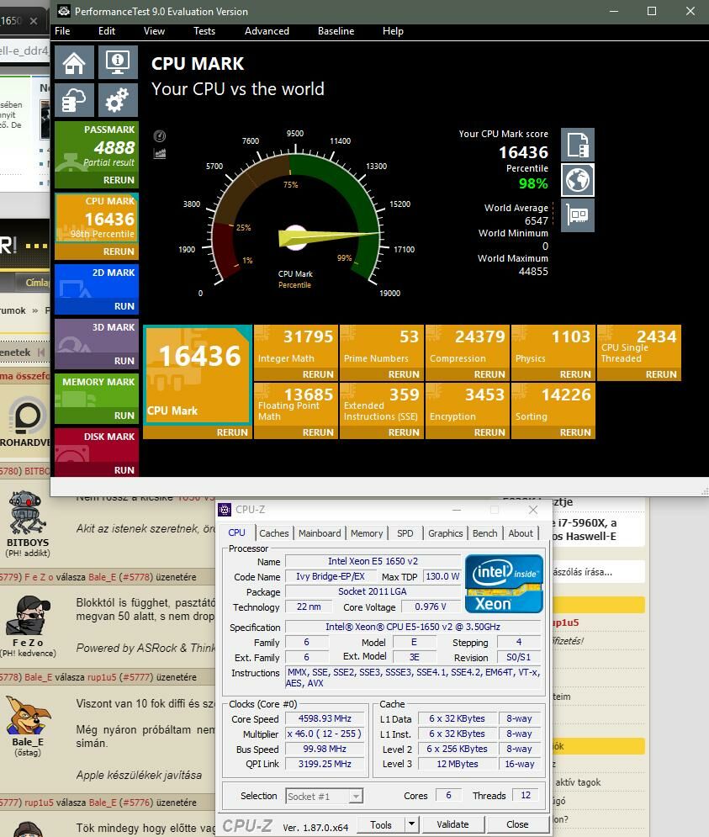This screenshot has width=709, height=837.
Task: Run the 2D Mark test
Action: point(124,306)
